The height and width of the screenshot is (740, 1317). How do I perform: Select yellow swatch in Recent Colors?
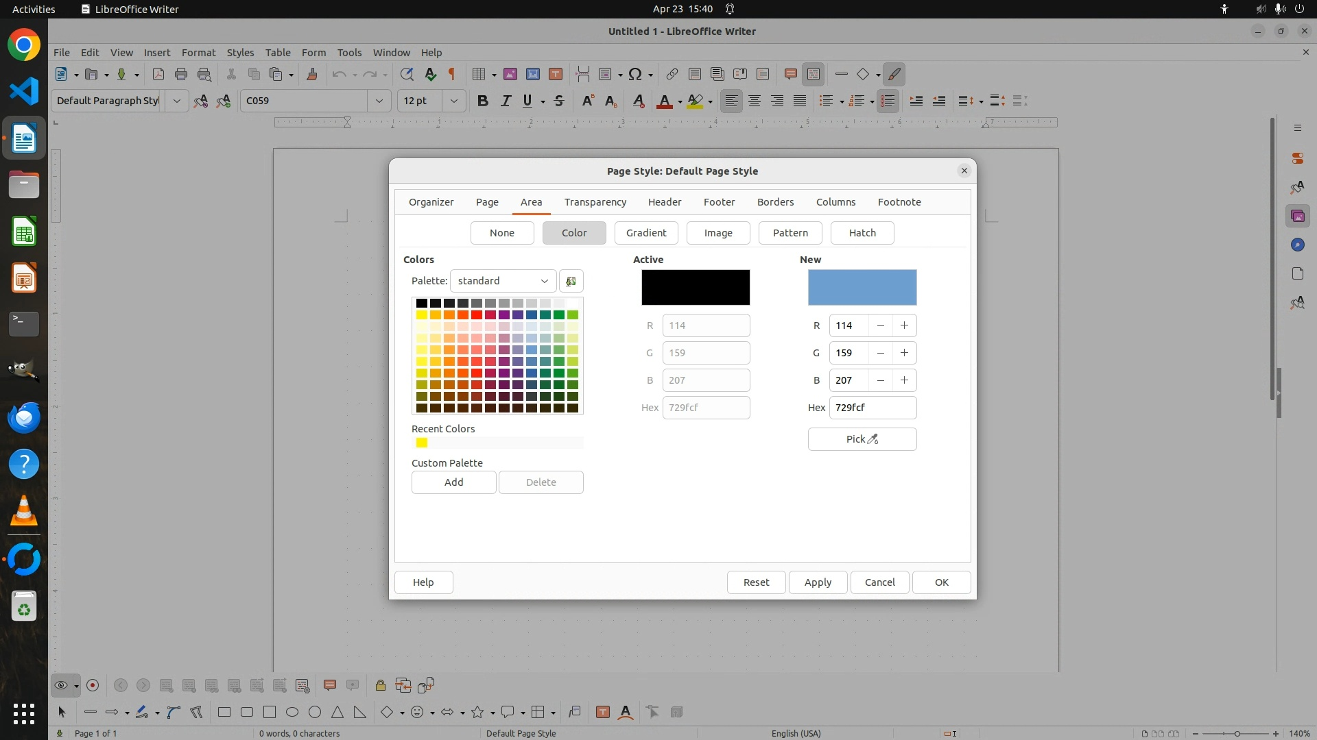pyautogui.click(x=422, y=443)
